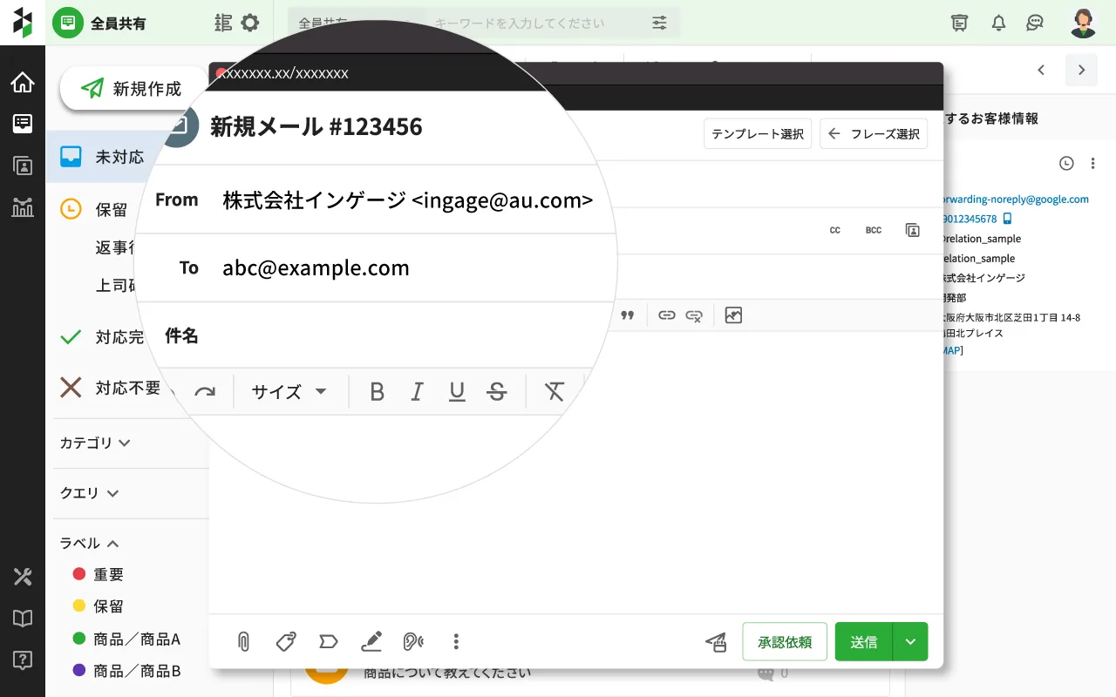Screen dimensions: 1116x697
Task: Click the noreply@google.com email link
Action: [x=1017, y=199]
